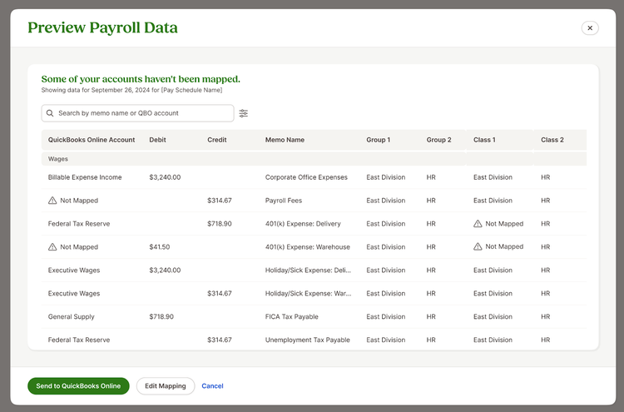Click Group 1 East Division in FICA Tax row
This screenshot has width=624, height=412.
click(x=385, y=316)
